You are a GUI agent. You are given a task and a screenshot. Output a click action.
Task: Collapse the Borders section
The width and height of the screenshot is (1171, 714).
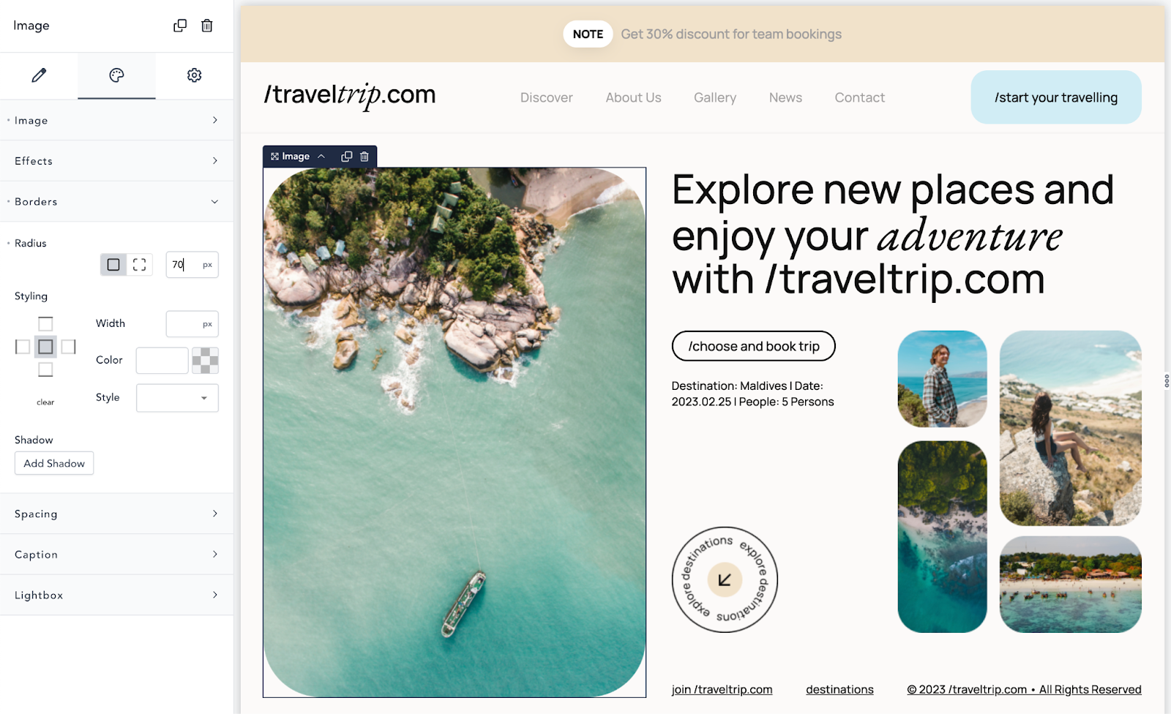point(116,202)
